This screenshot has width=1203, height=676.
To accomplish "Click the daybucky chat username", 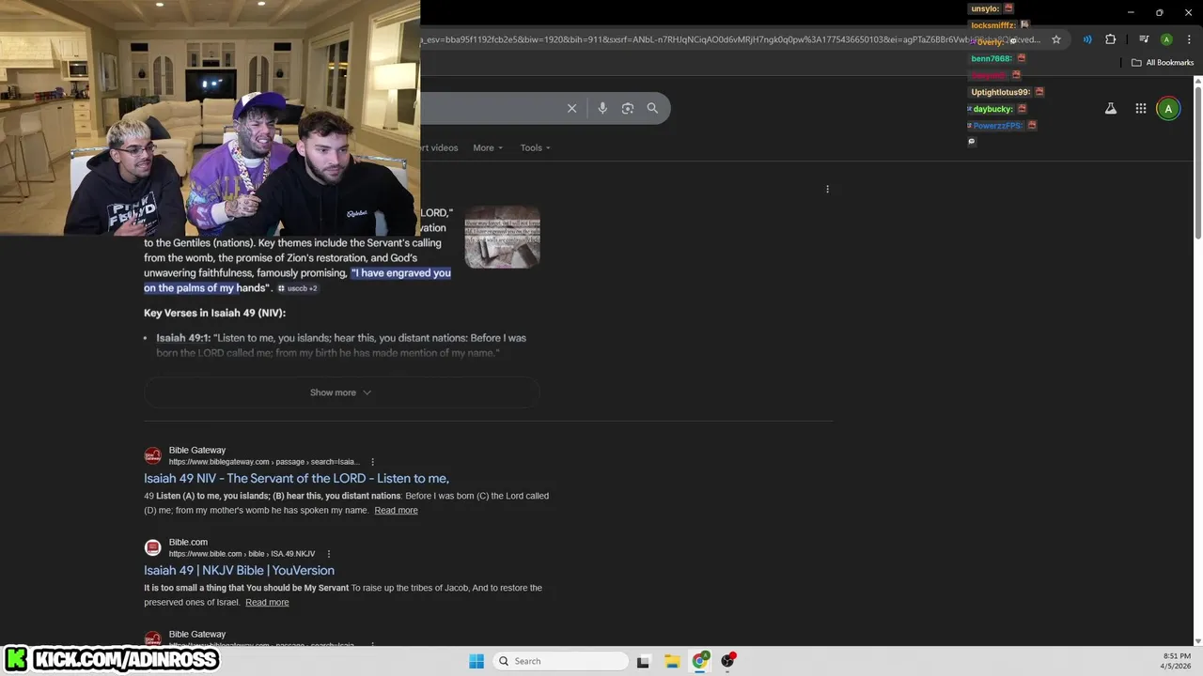I will pos(992,109).
